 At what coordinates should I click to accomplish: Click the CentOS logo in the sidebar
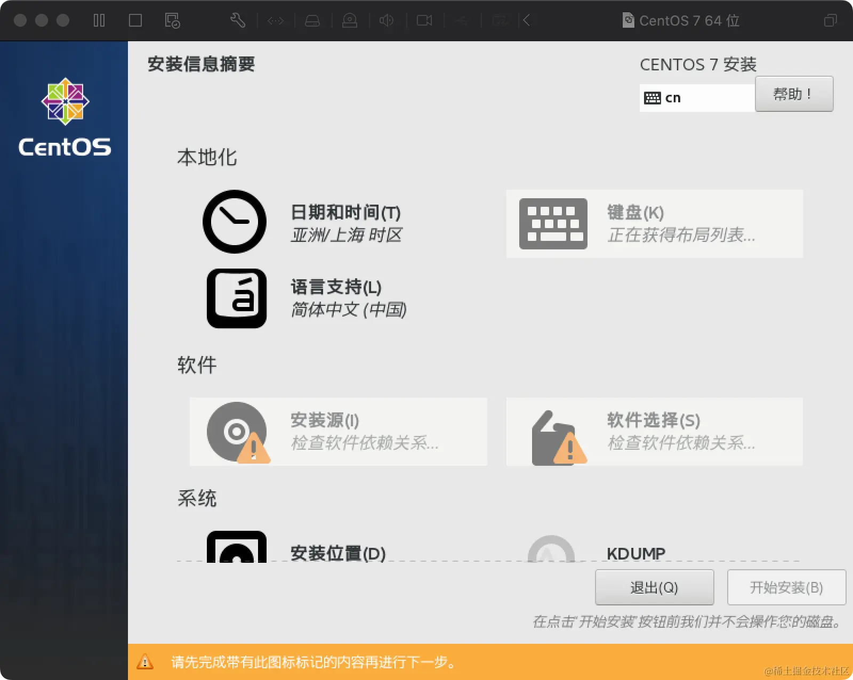coord(65,117)
